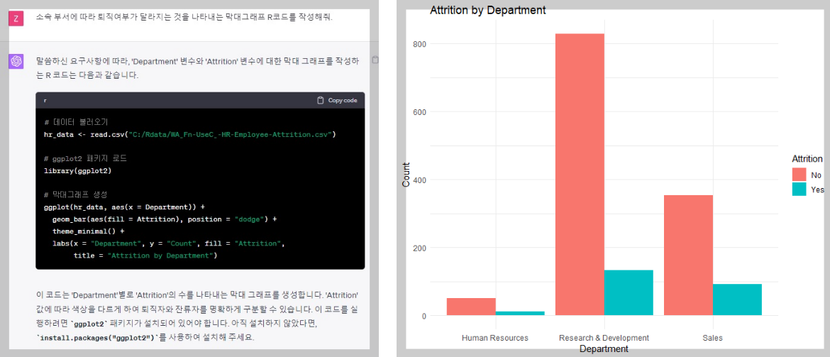Click the read.csv file path line in code

pyautogui.click(x=190, y=134)
